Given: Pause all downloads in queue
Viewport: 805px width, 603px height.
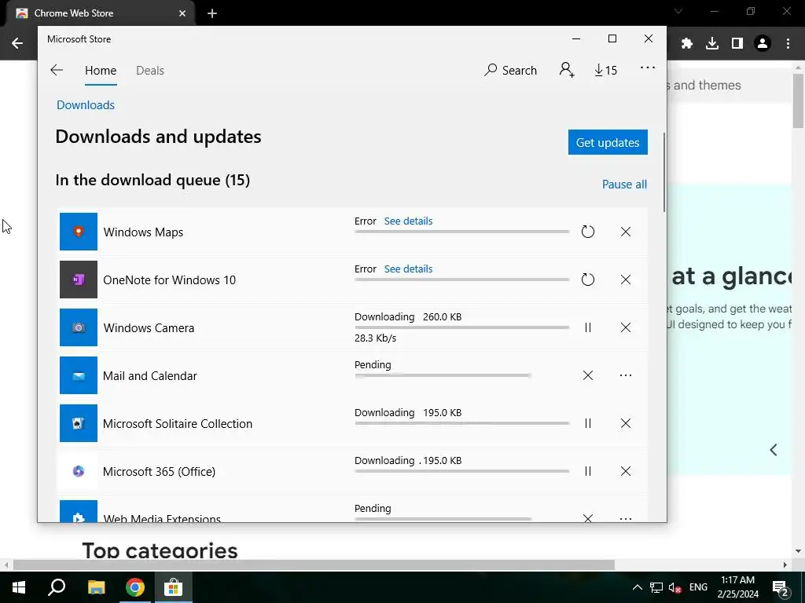Looking at the screenshot, I should (x=624, y=184).
